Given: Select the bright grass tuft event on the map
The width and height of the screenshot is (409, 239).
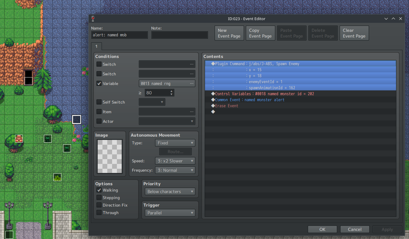Looking at the screenshot, I should coord(57,177).
